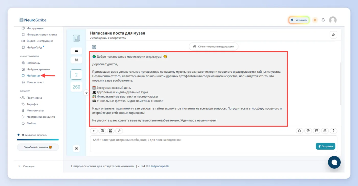The width and height of the screenshot is (358, 186).
Task: Click the split-panel layout icon
Action: pyautogui.click(x=317, y=131)
